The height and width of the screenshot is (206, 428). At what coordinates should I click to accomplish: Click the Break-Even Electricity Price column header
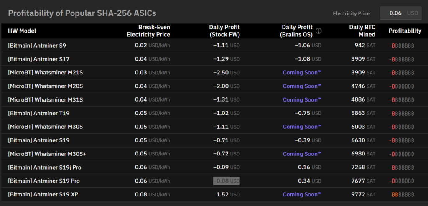coord(148,31)
